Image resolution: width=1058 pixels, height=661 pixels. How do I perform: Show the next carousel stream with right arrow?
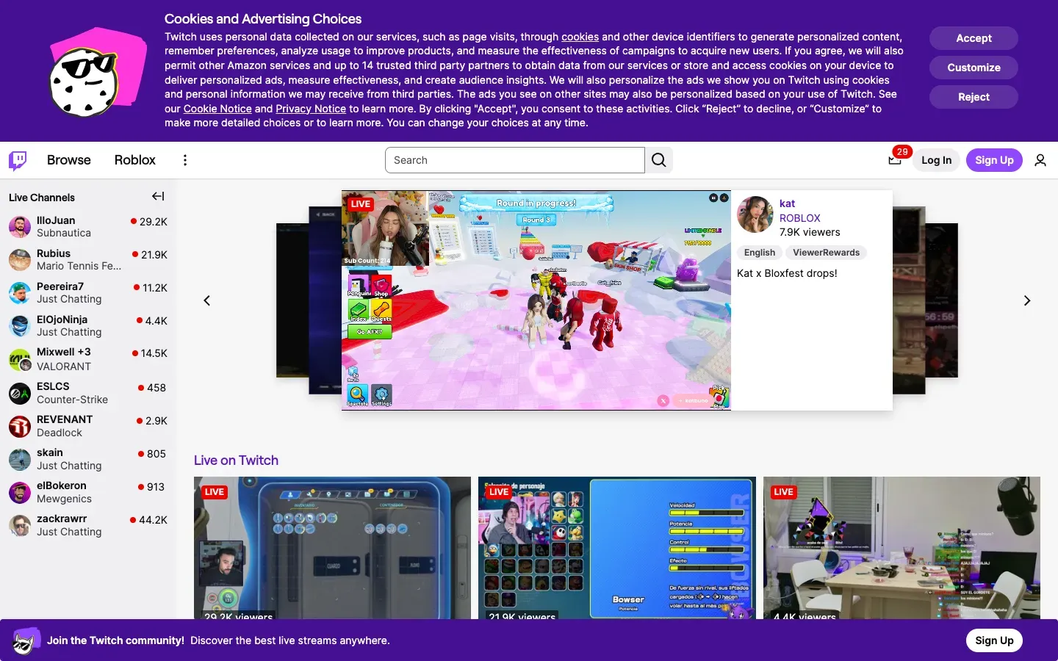pyautogui.click(x=1027, y=300)
